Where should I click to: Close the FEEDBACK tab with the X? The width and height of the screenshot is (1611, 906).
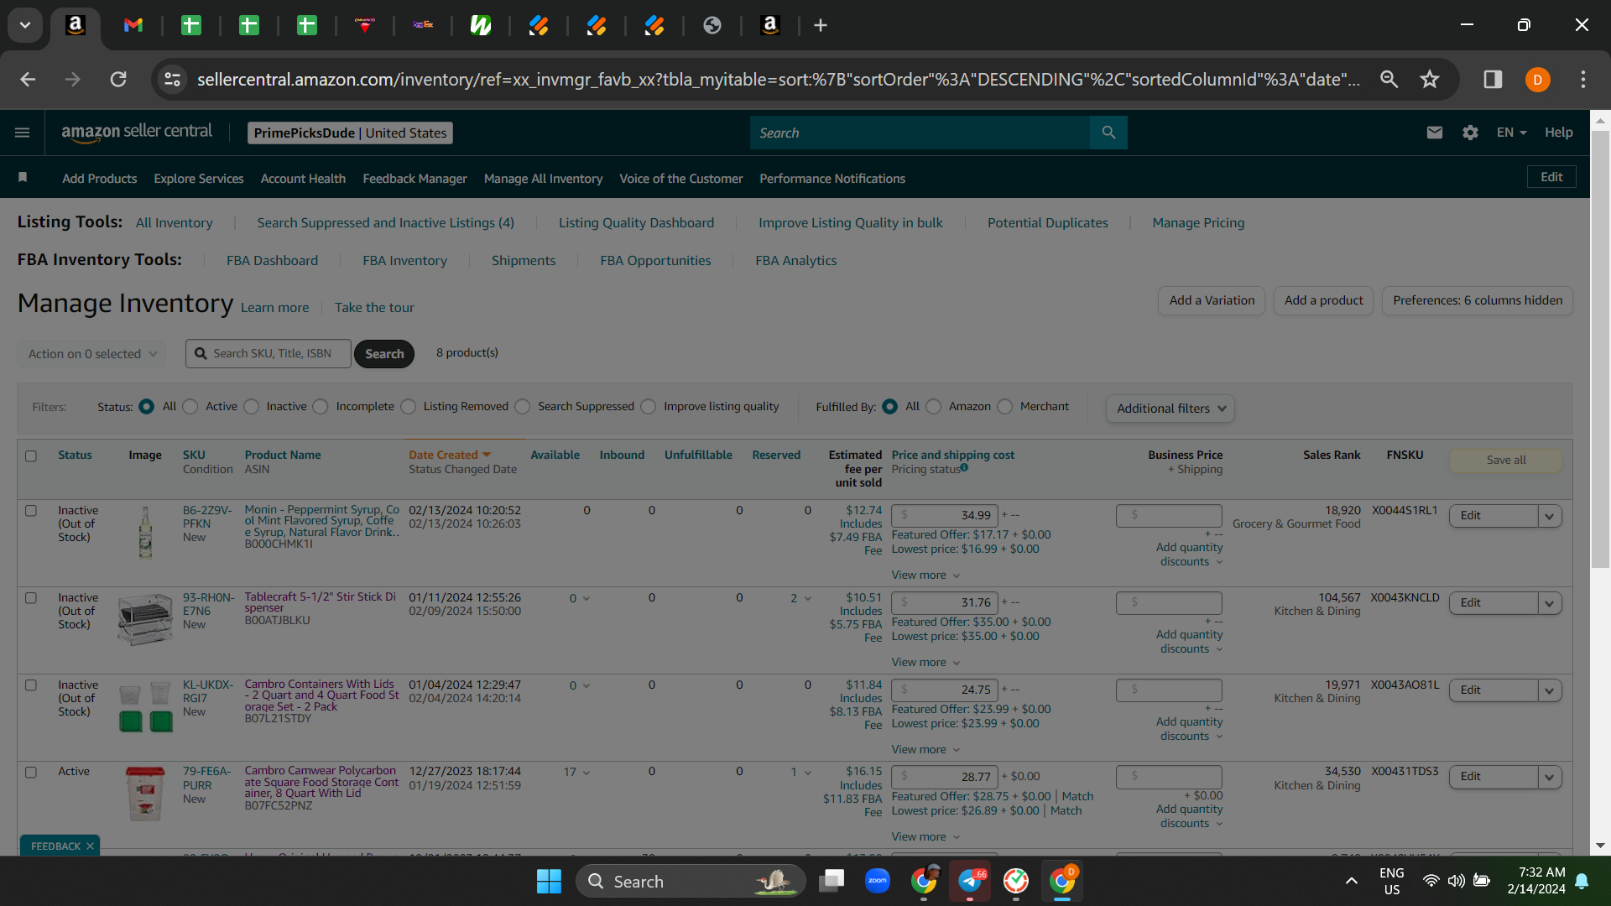coord(90,846)
